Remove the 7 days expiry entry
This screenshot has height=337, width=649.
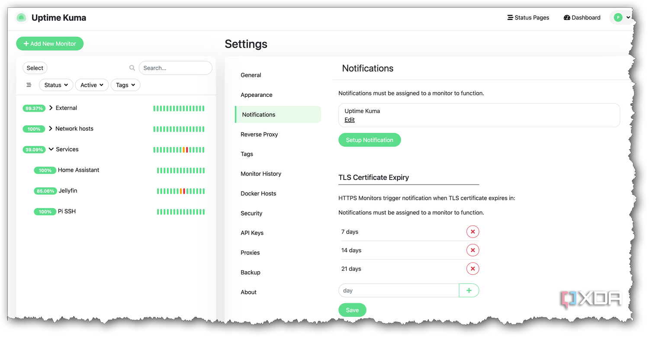tap(472, 232)
